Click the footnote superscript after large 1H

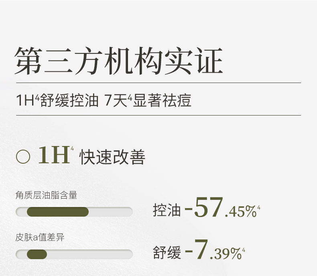[72, 149]
